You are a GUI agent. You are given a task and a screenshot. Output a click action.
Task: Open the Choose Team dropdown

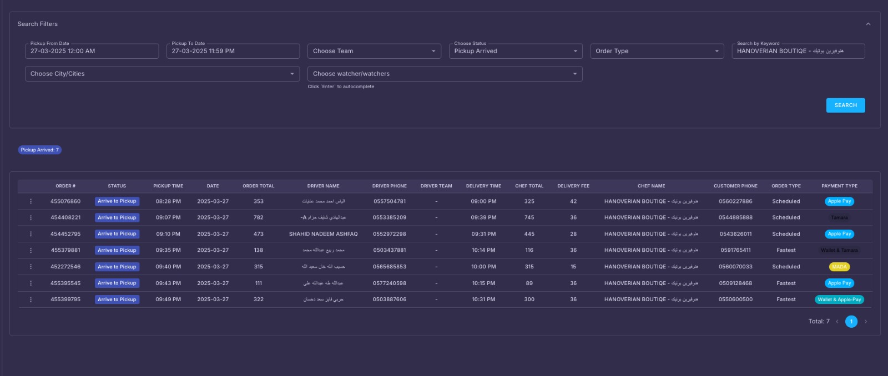point(374,51)
